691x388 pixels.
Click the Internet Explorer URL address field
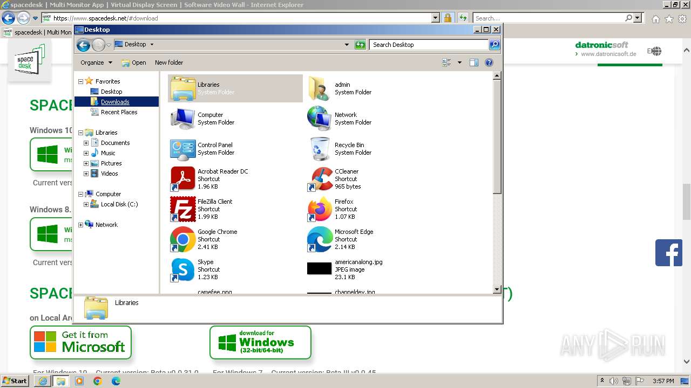click(241, 18)
